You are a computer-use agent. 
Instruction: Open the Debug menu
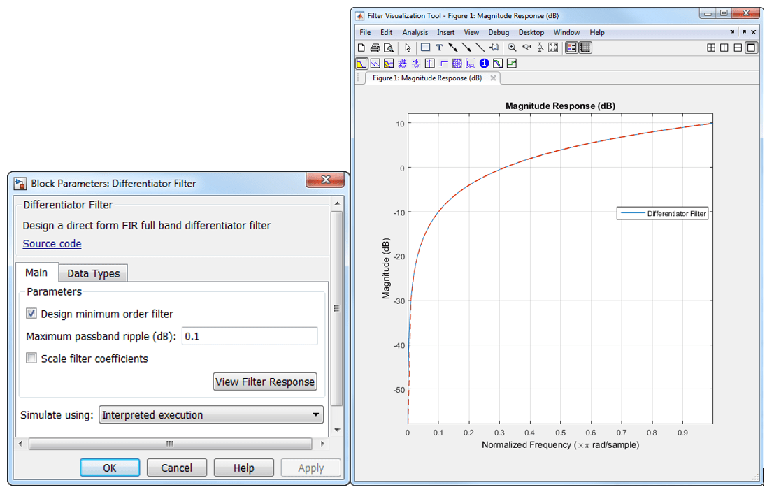(x=499, y=32)
